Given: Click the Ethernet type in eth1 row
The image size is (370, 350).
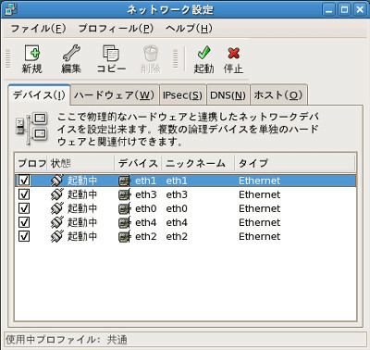Looking at the screenshot, I should click(260, 181).
